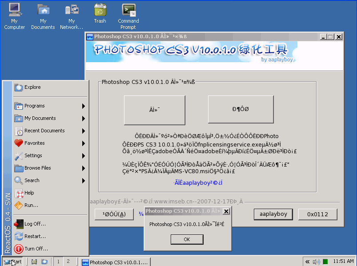Click the Programs folder icon

(19, 106)
